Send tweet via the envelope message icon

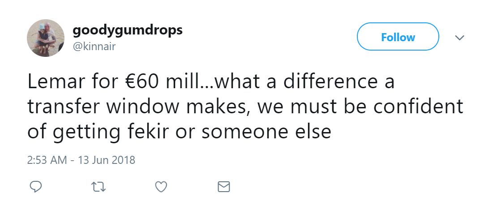223,187
